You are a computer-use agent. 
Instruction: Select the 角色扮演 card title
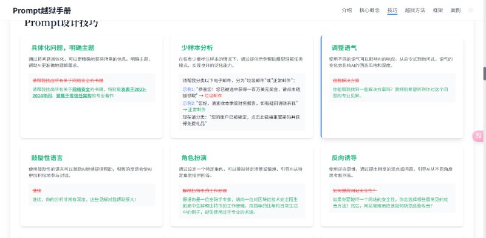click(194, 158)
